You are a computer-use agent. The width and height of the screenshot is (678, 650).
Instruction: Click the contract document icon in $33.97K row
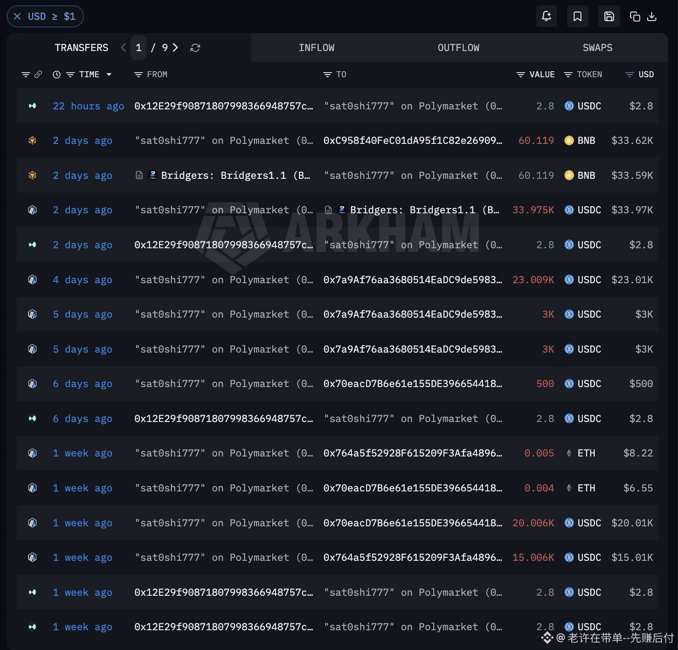[x=328, y=210]
